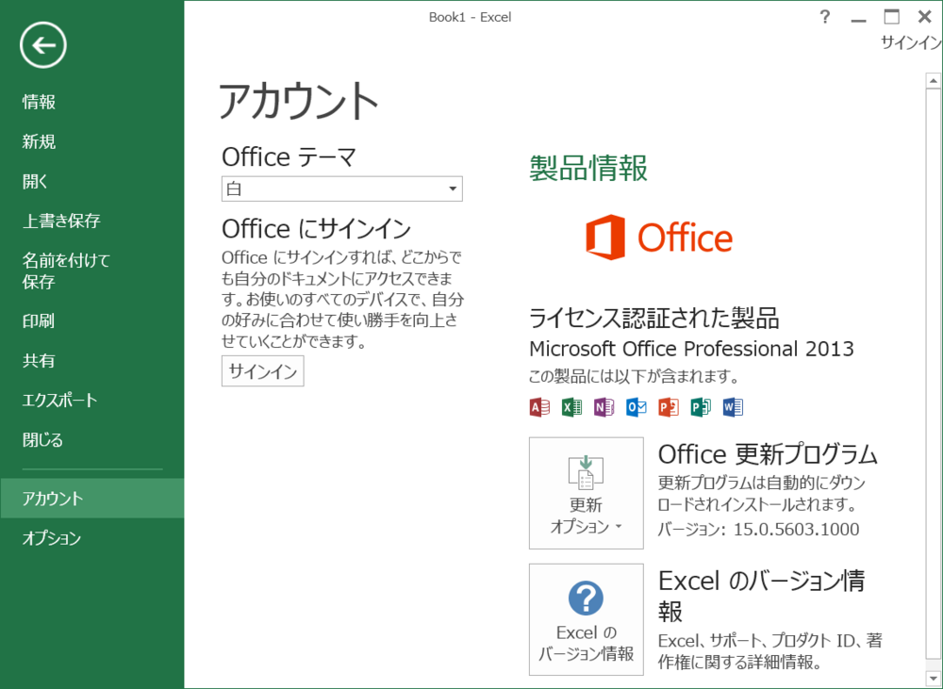Open the 印刷 menu item

(x=39, y=320)
